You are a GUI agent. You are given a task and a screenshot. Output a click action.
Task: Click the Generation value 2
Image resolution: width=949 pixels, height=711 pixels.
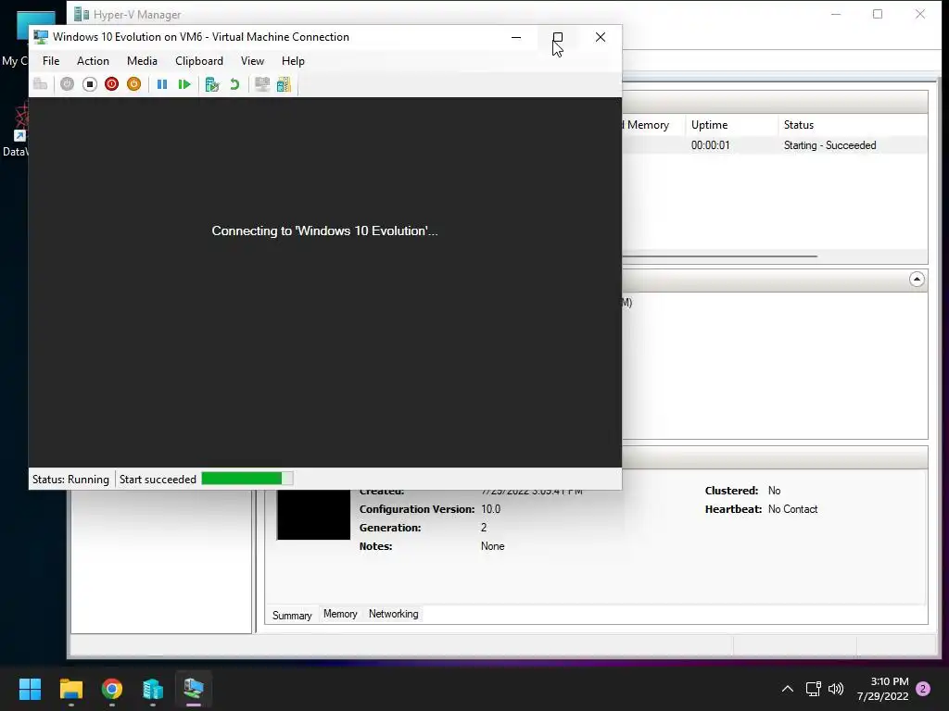click(x=484, y=528)
